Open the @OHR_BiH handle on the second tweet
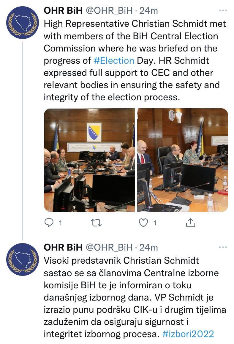The image size is (234, 344). (109, 247)
